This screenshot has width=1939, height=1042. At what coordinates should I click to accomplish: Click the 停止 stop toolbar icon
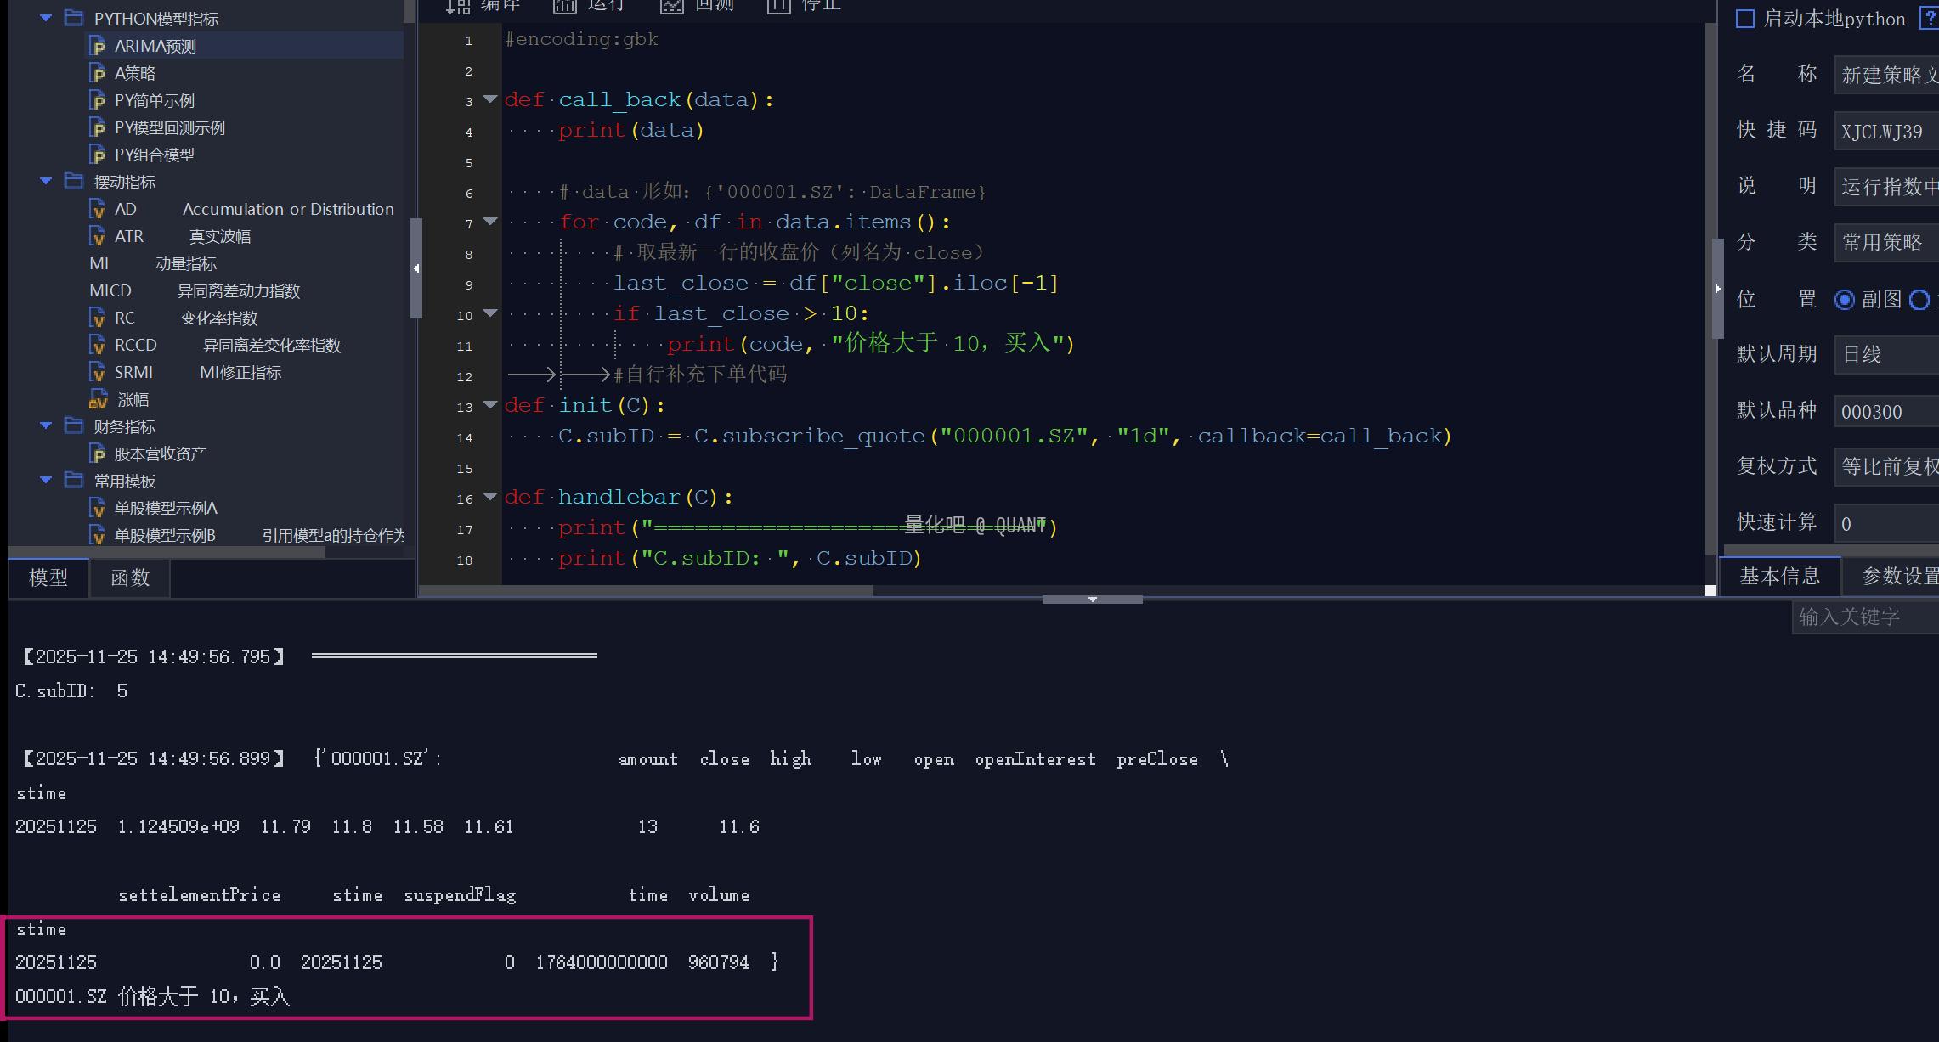click(x=778, y=7)
